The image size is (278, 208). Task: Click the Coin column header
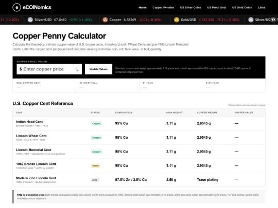coord(19,112)
